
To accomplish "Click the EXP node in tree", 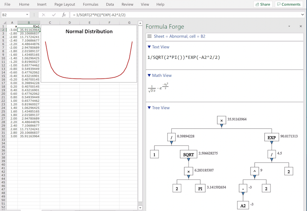I will pyautogui.click(x=272, y=137).
